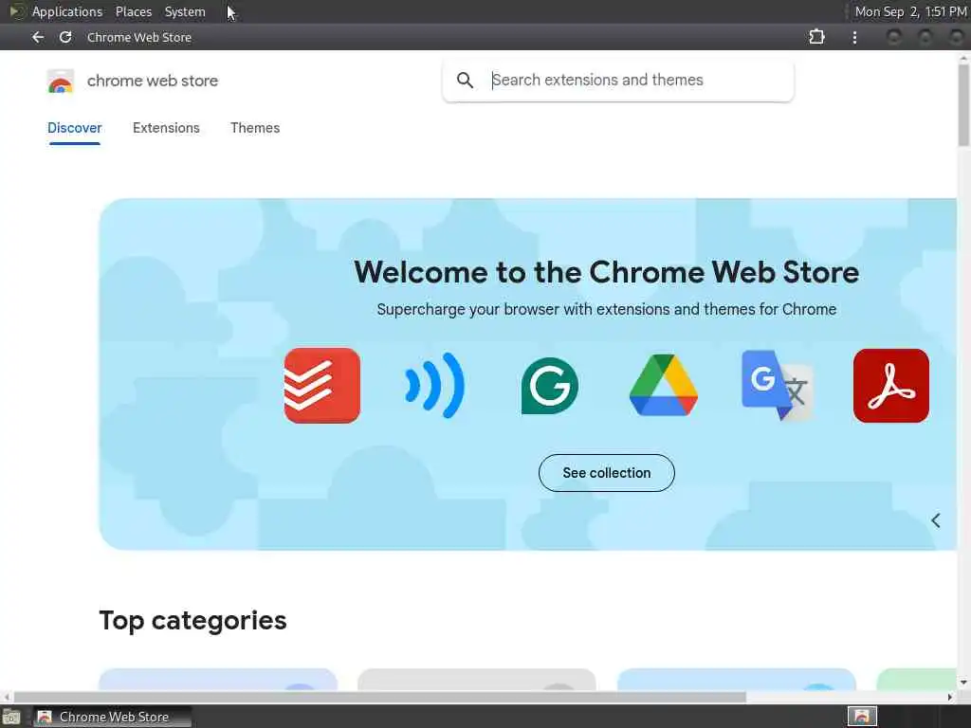Open the green Grammarly extension icon

(550, 386)
